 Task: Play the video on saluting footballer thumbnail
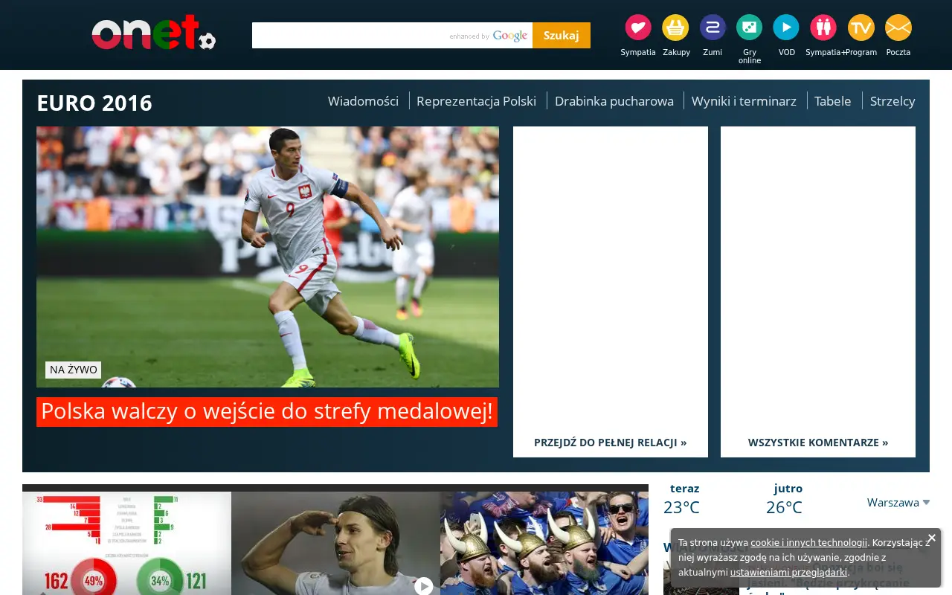423,586
